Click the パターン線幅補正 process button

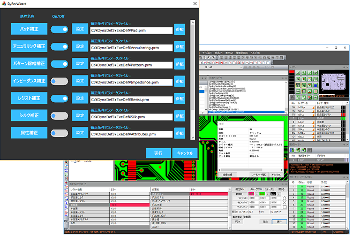(x=29, y=64)
